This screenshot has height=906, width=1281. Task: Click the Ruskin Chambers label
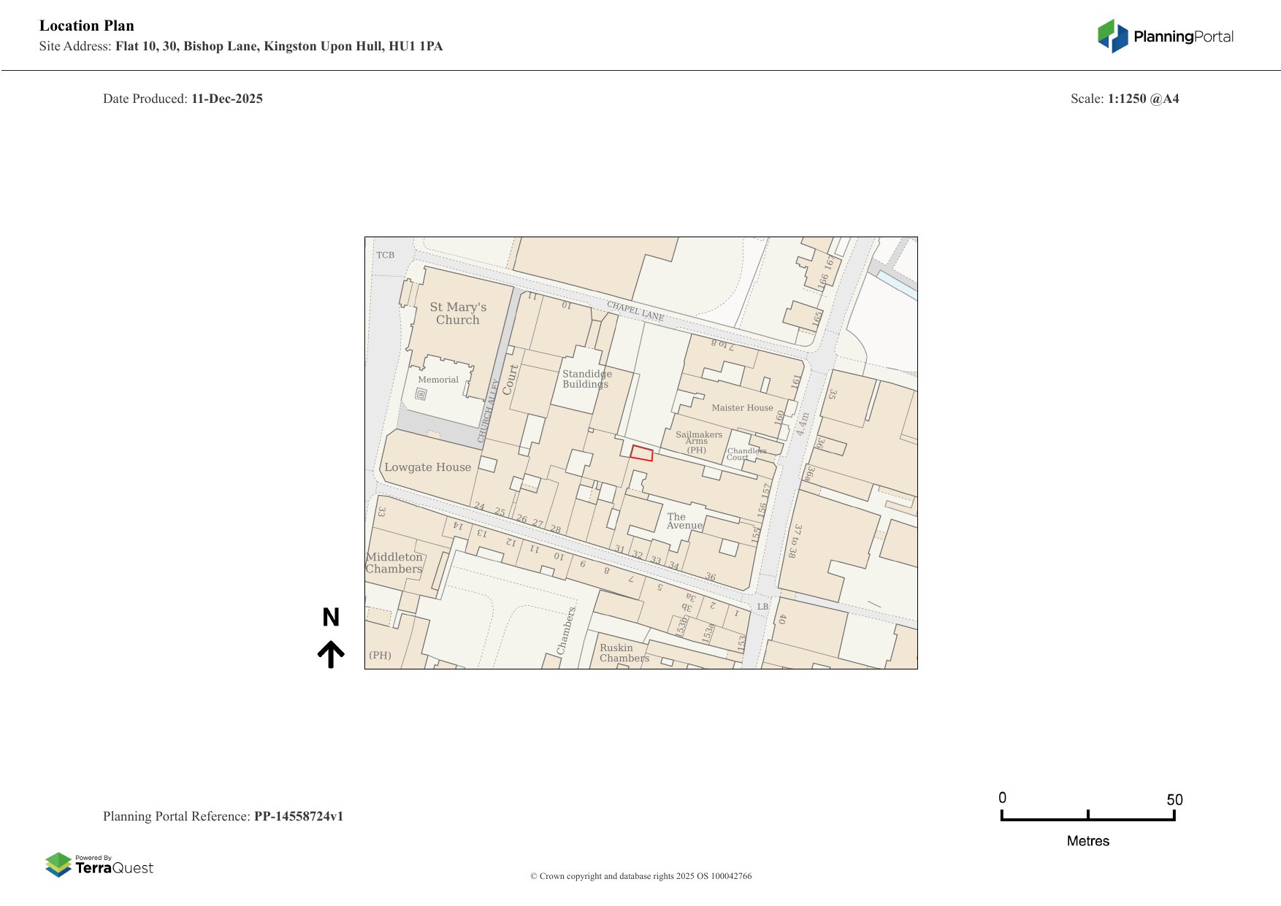coord(624,653)
